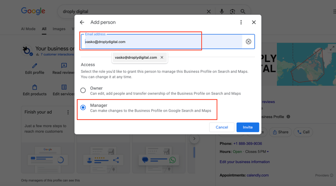Share the business profile

pos(280,132)
